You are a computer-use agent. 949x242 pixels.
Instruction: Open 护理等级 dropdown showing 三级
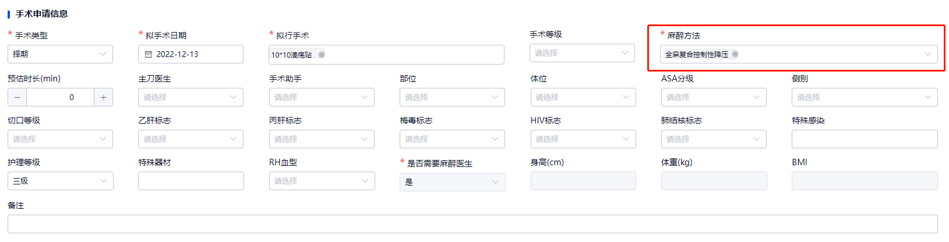(x=61, y=181)
